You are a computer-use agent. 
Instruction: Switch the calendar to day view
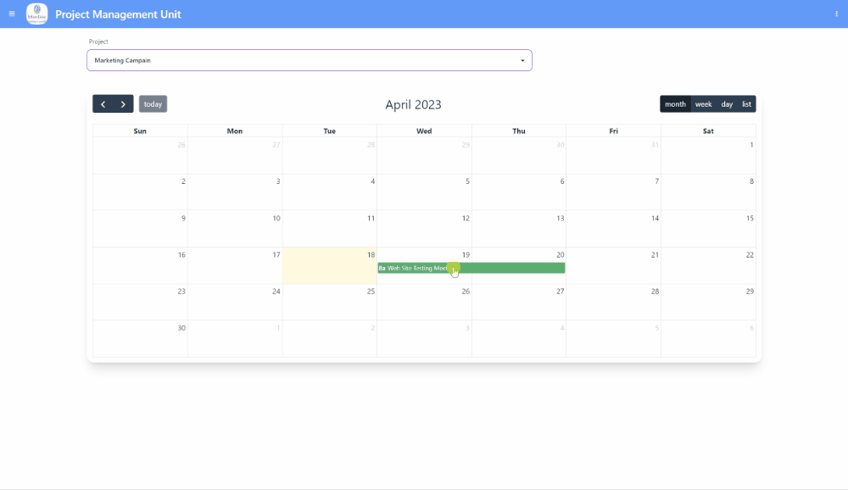coord(727,103)
